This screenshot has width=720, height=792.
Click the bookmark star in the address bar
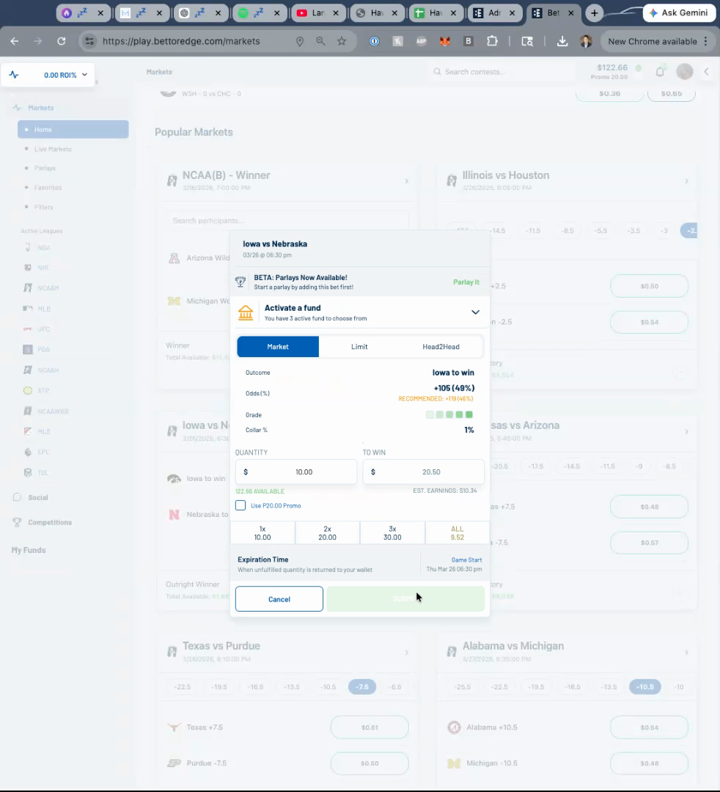coord(342,42)
